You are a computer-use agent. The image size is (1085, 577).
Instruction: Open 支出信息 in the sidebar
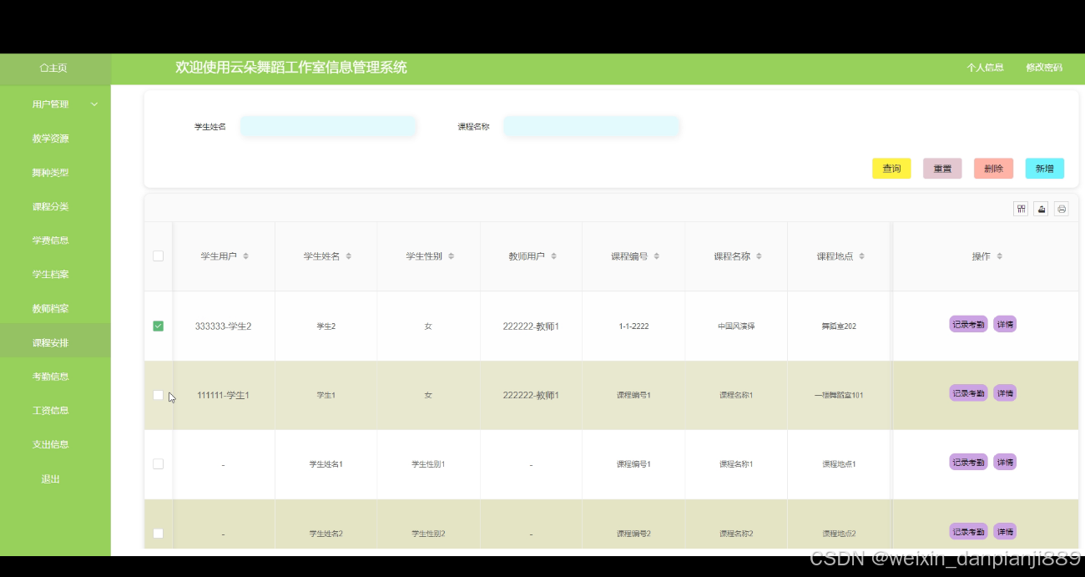55,444
